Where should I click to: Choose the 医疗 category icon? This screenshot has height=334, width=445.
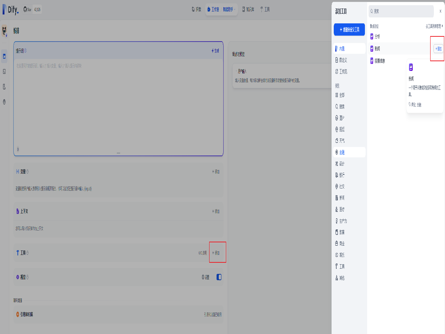click(x=337, y=209)
